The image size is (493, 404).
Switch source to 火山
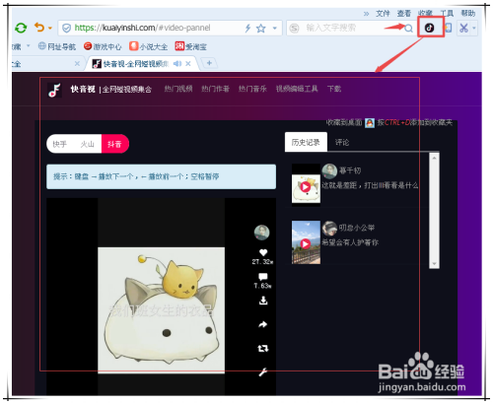pyautogui.click(x=87, y=144)
